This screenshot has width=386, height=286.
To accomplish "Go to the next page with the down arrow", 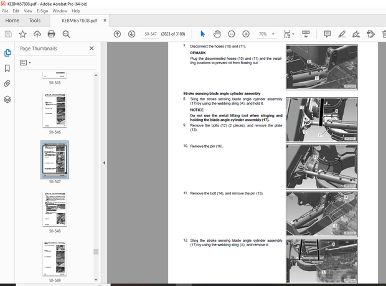I will point(132,34).
